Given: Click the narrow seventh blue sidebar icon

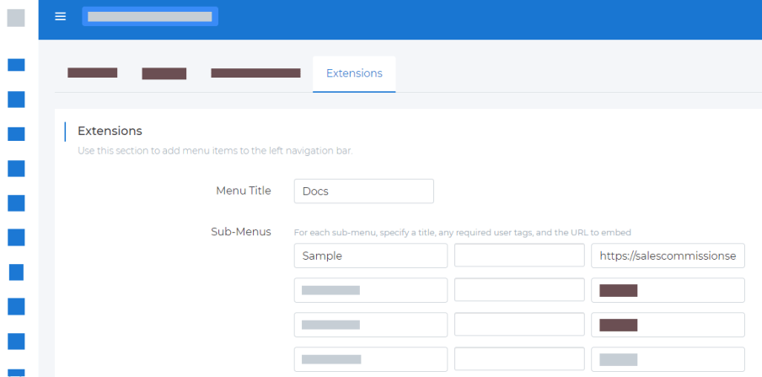Looking at the screenshot, I should tap(16, 272).
